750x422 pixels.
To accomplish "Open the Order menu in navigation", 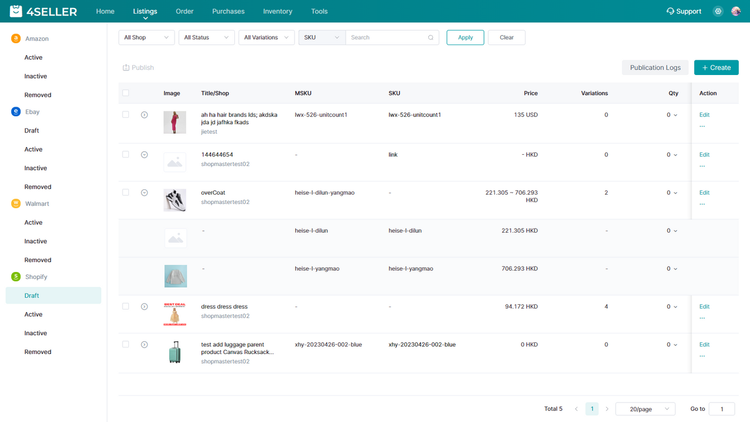I will click(x=184, y=11).
